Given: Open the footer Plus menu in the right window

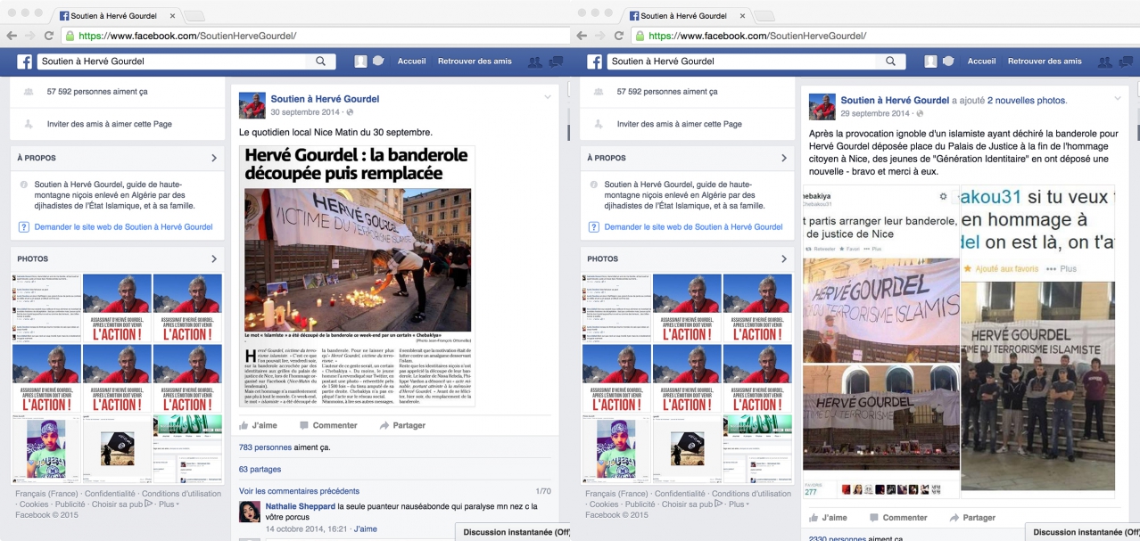Looking at the screenshot, I should [x=739, y=504].
